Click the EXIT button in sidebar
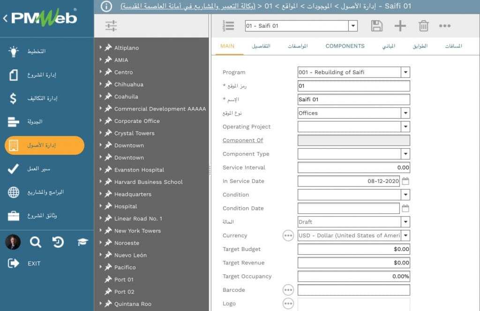This screenshot has width=480, height=311. tap(34, 264)
